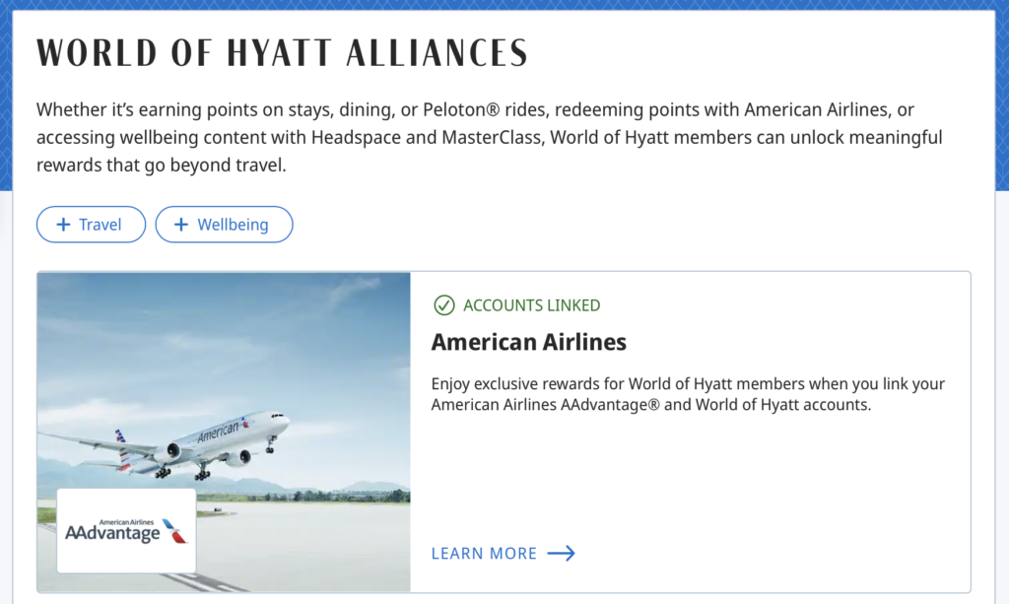
Task: Click the red-blue eagle symbol in AAdvantage logo
Action: click(x=174, y=531)
